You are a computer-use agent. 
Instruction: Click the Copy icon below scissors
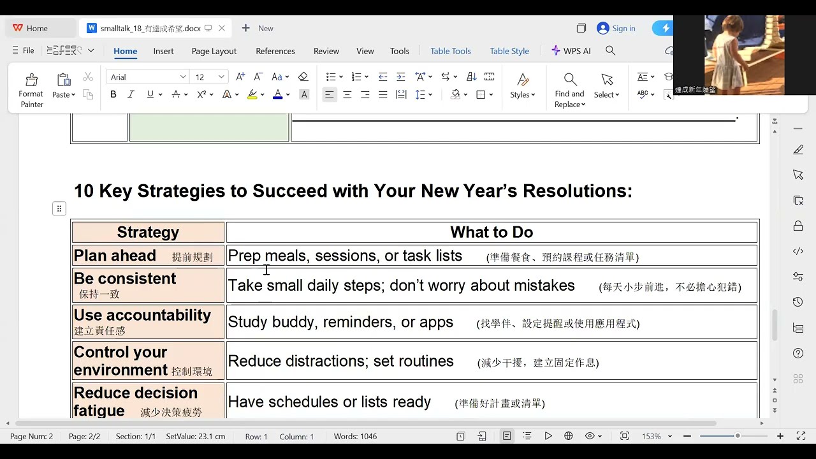[x=88, y=94]
